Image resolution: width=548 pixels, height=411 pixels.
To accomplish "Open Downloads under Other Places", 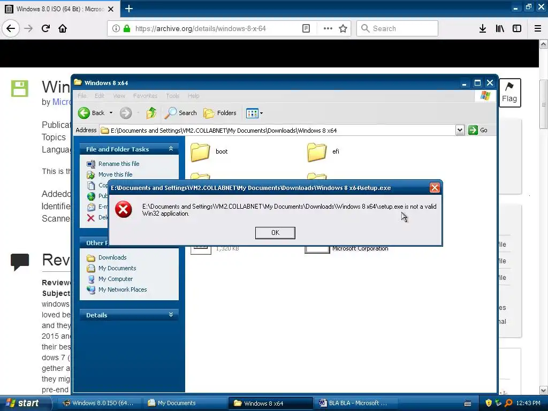I will point(112,257).
